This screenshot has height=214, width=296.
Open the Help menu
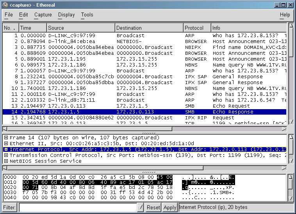[x=285, y=15]
